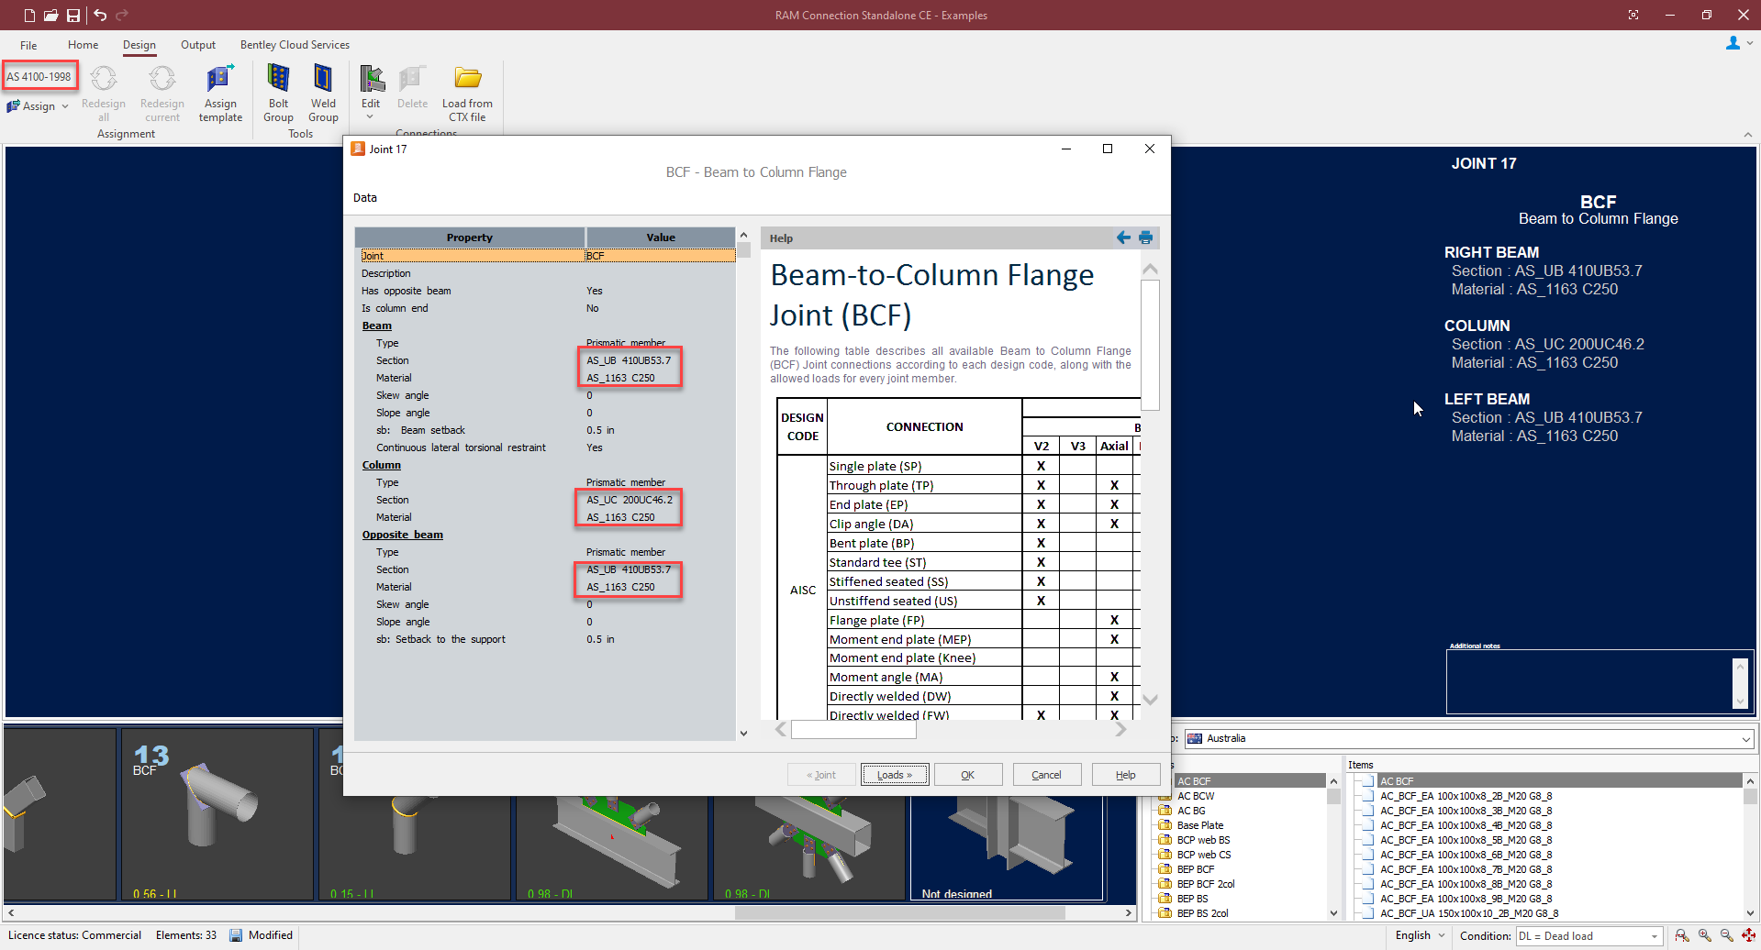Viewport: 1761px width, 950px height.
Task: Zoom out using the status bar magnifier
Action: [x=1726, y=935]
